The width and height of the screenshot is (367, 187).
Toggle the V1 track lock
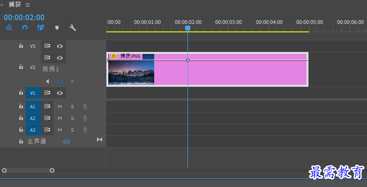click(x=21, y=93)
